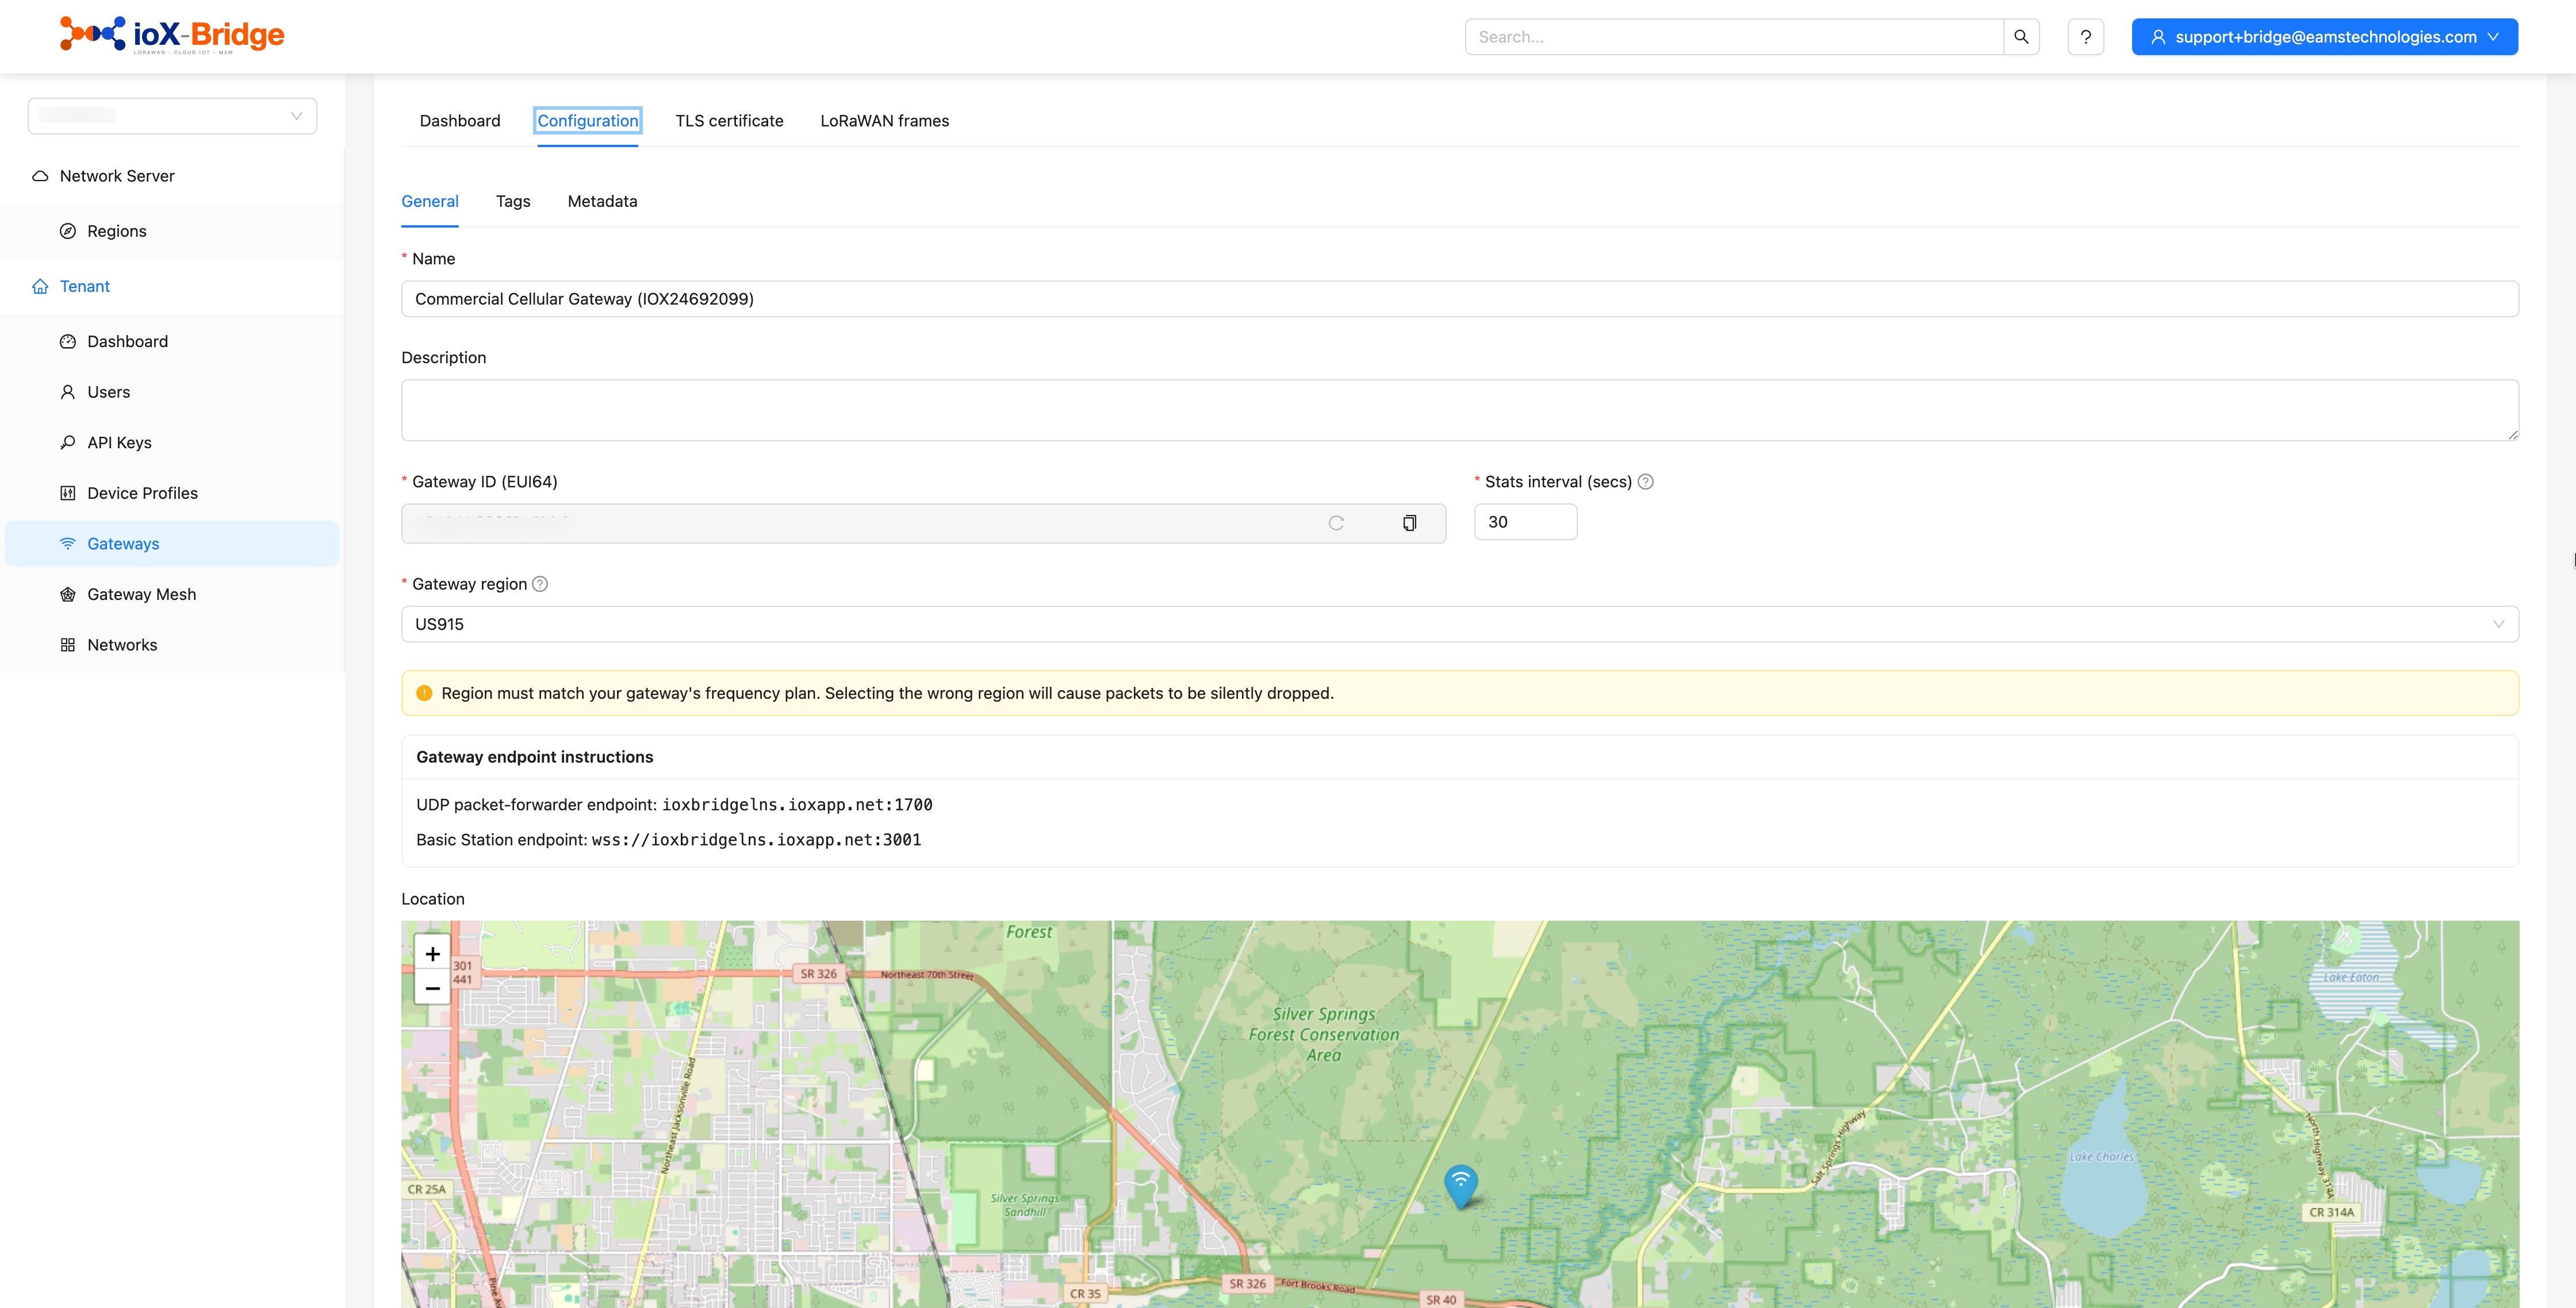Open Networks in sidebar

tap(172, 644)
